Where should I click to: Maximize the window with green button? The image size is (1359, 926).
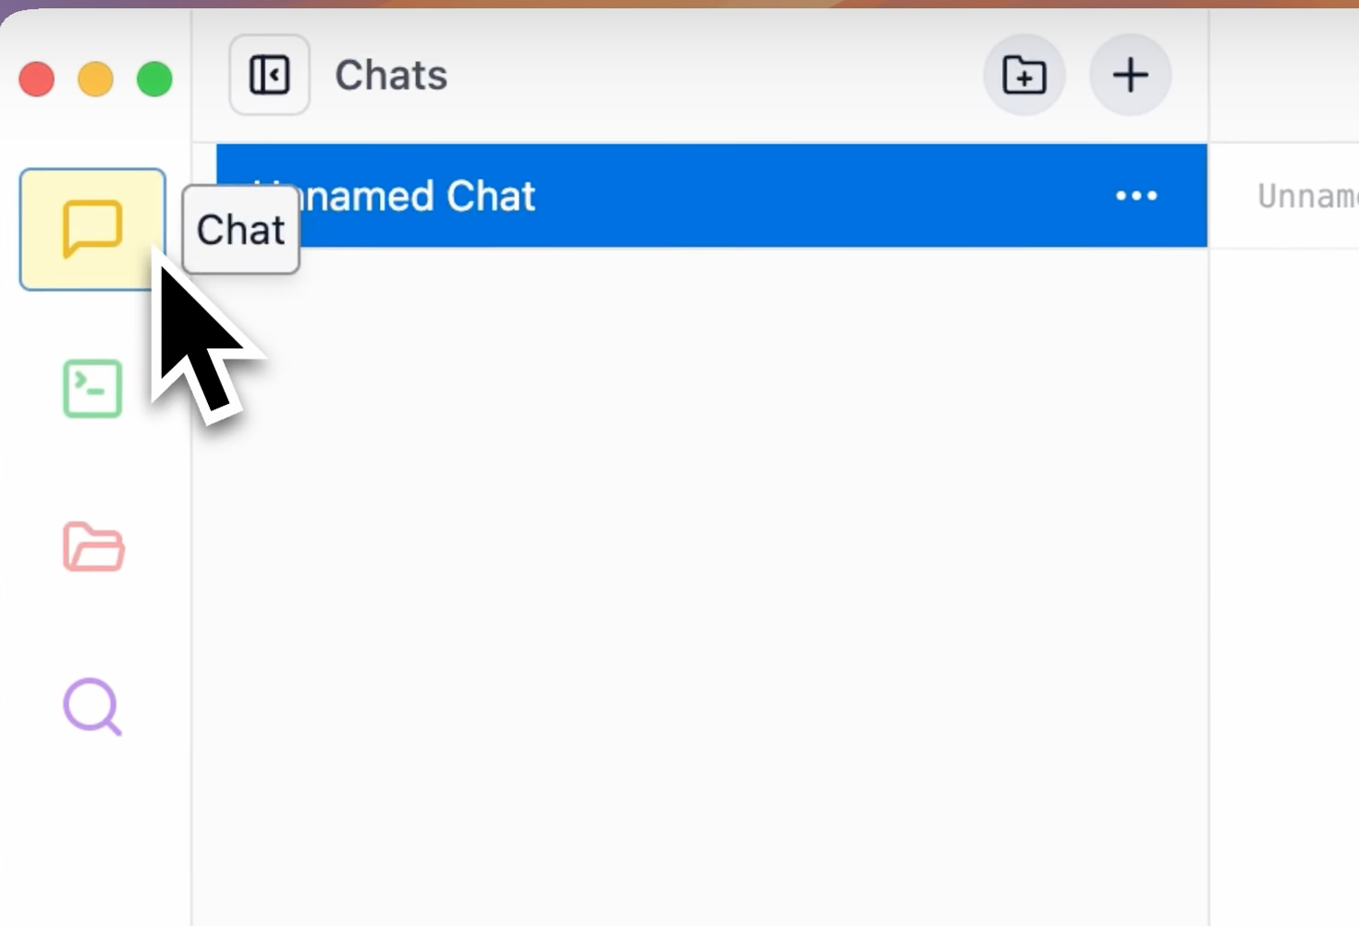[x=154, y=79]
